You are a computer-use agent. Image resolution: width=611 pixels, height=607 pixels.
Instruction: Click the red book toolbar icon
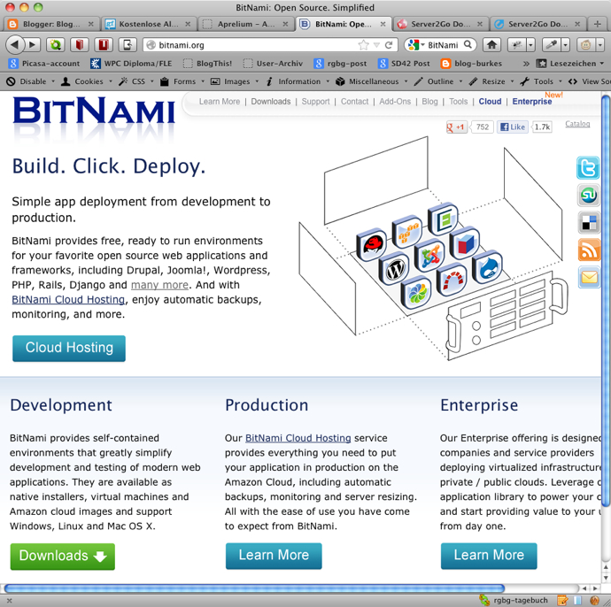[80, 45]
